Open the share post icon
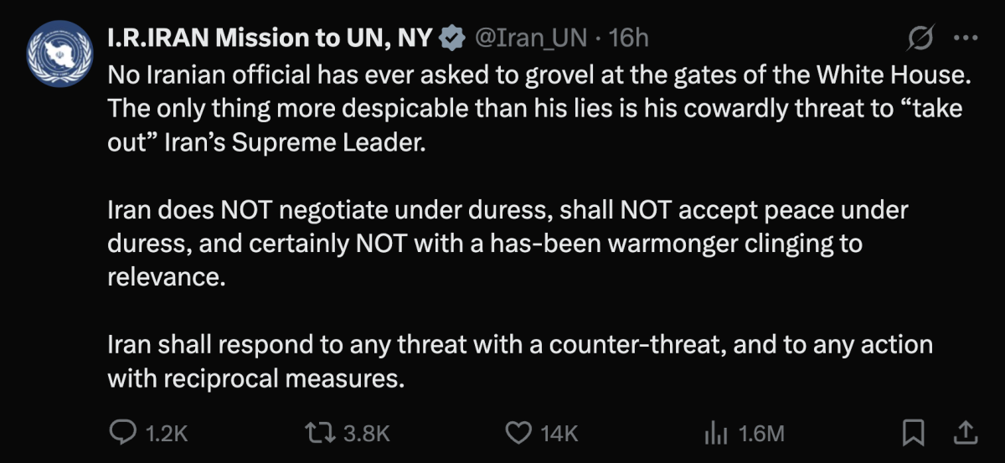Screen dimensions: 1005x463 click(965, 432)
